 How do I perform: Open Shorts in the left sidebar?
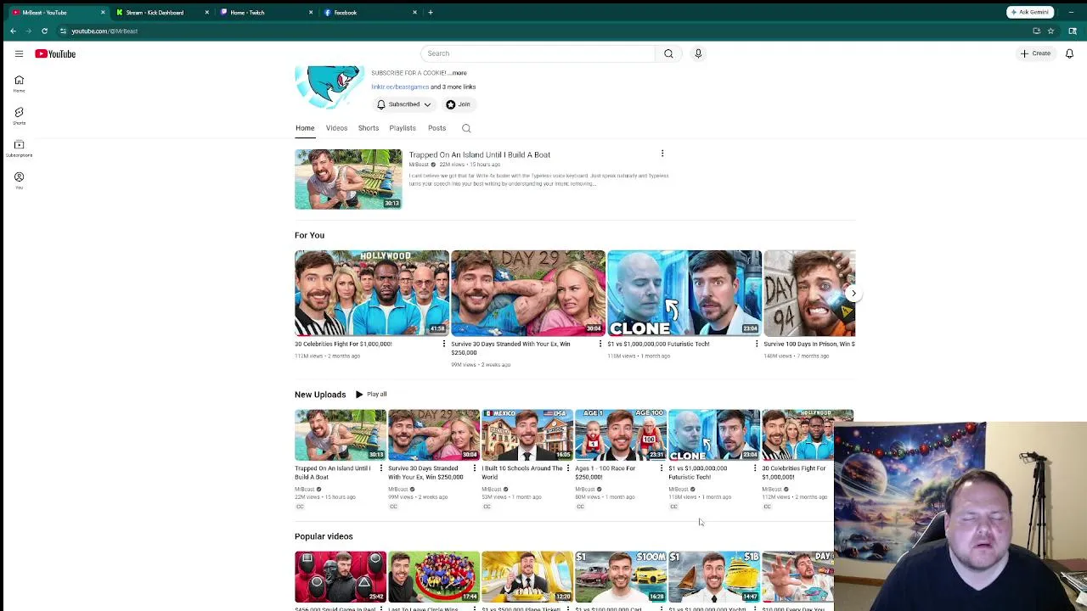19,116
